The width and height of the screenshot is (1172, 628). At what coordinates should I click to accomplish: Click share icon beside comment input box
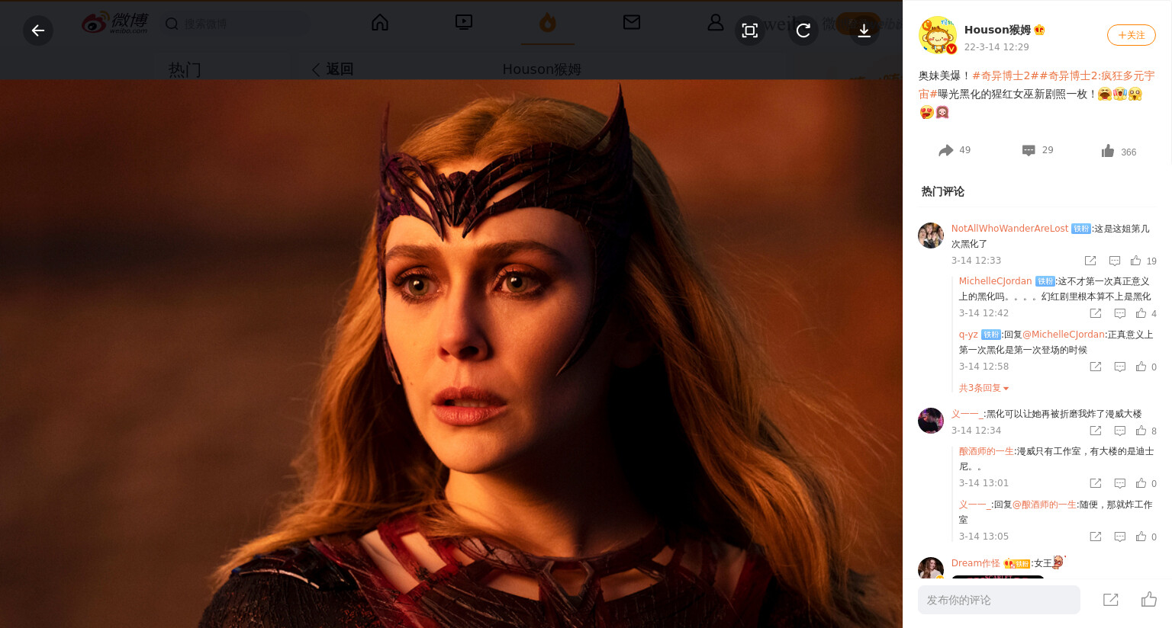click(1111, 600)
